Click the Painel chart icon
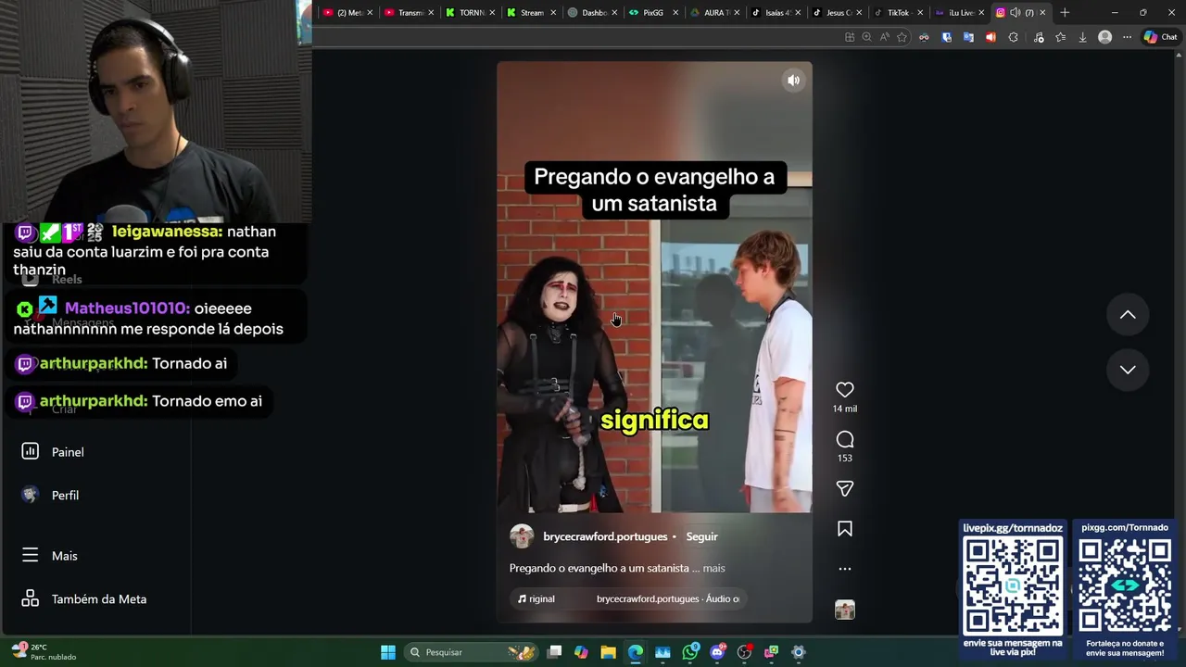This screenshot has width=1186, height=667. coord(30,451)
